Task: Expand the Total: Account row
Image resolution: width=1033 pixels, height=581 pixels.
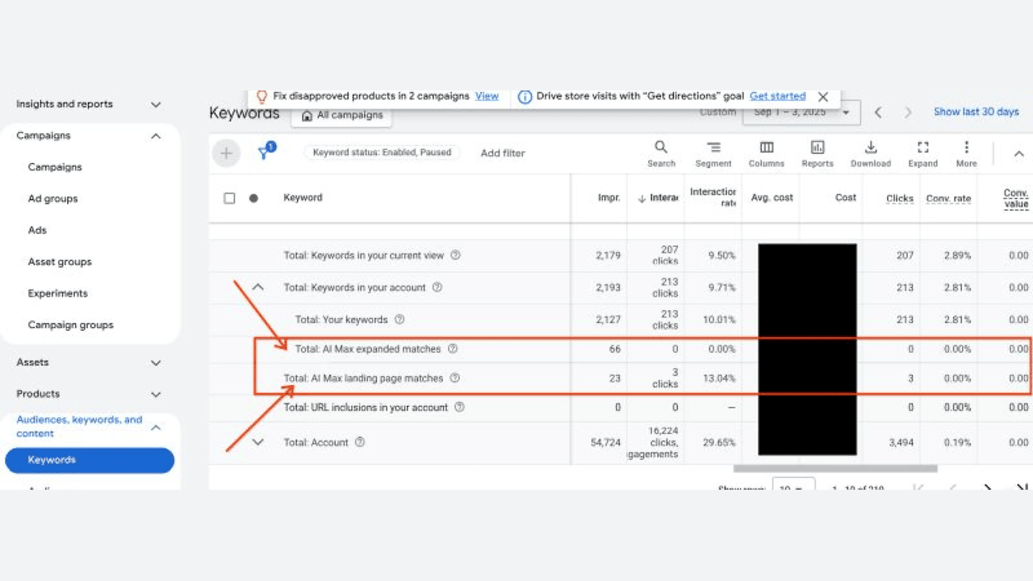Action: (x=257, y=442)
